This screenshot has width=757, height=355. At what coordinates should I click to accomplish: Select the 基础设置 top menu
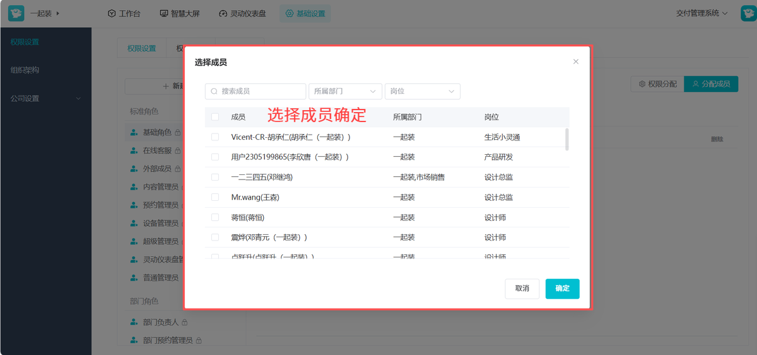(305, 13)
